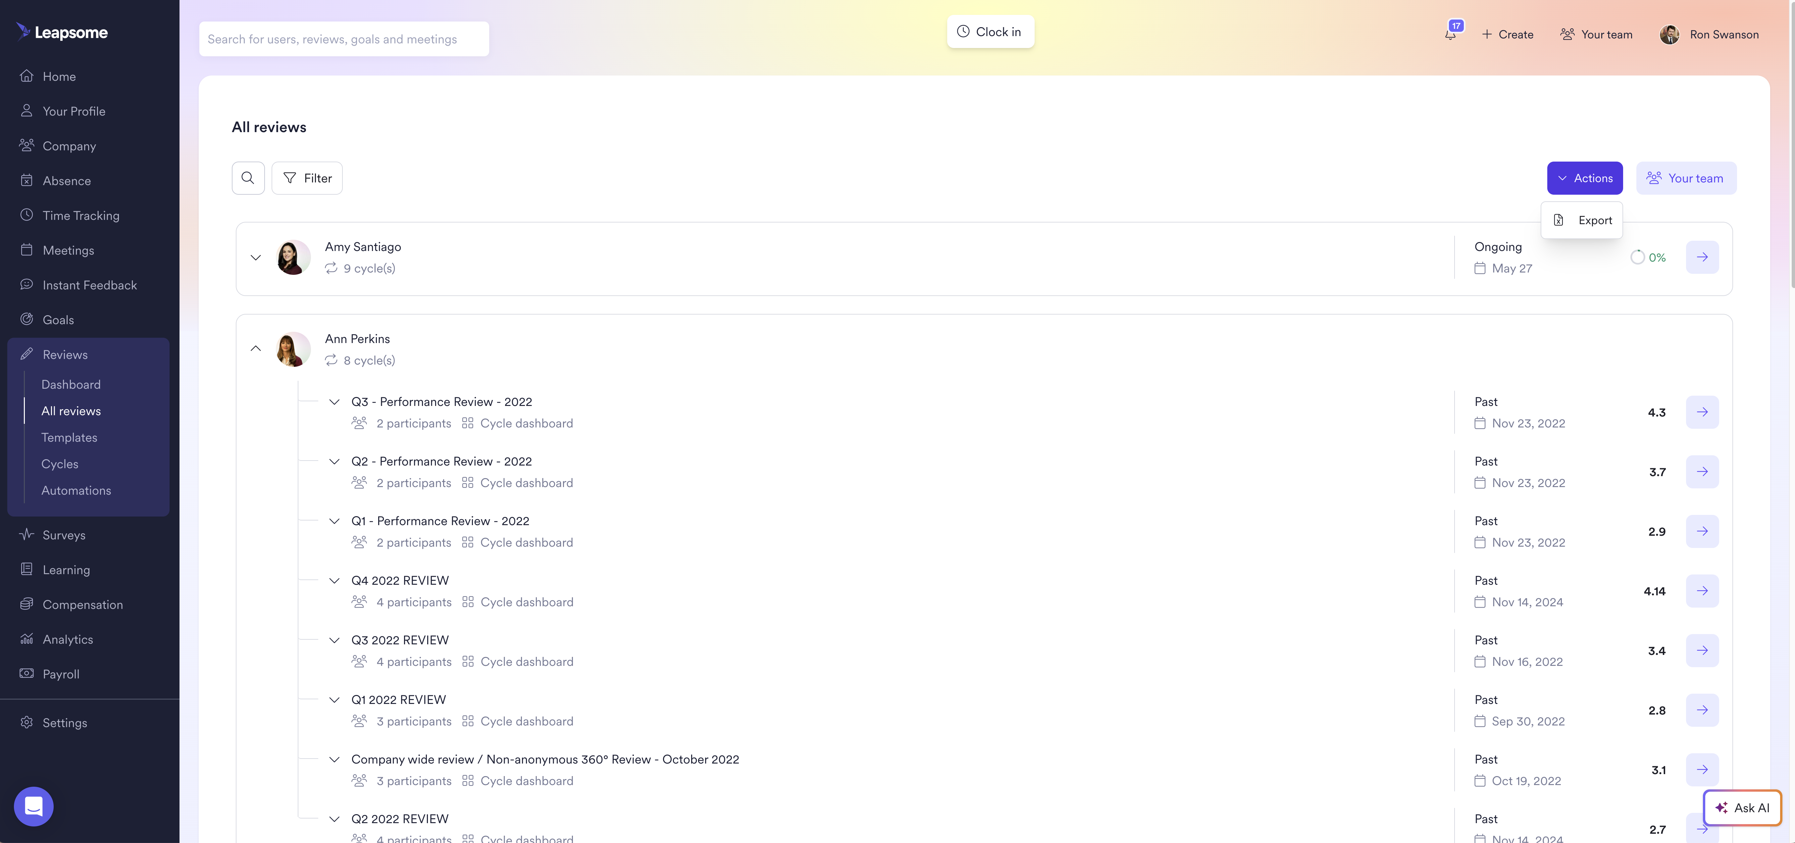1795x843 pixels.
Task: Choose Export from Actions menu
Action: click(x=1582, y=220)
